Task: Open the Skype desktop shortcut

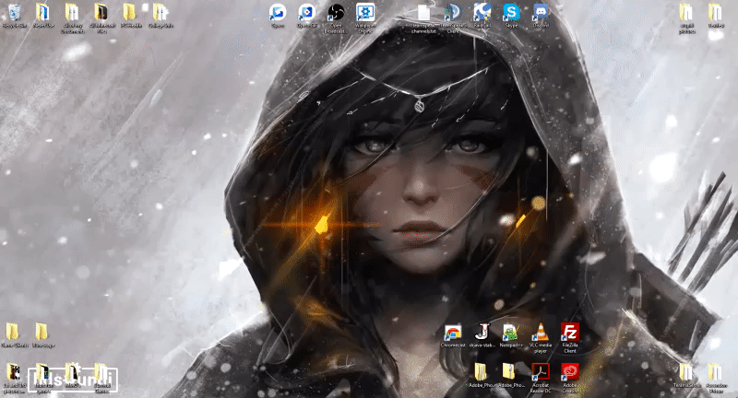Action: [x=511, y=16]
